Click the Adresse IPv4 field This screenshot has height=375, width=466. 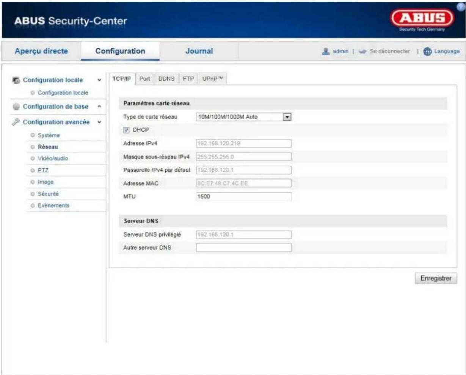pyautogui.click(x=243, y=144)
